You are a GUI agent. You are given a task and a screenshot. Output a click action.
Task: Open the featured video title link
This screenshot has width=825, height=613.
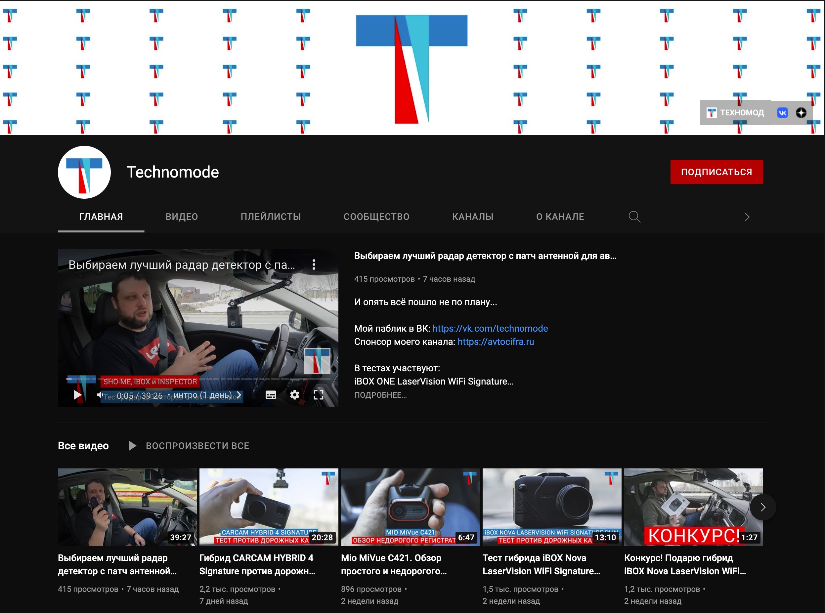tap(485, 256)
